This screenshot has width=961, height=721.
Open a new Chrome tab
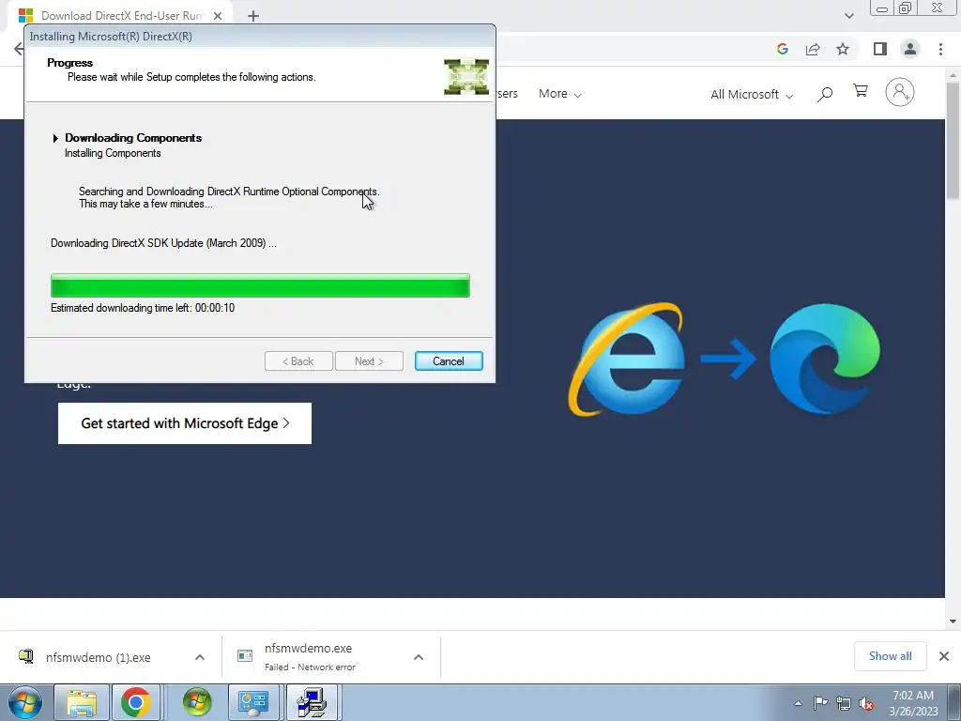pos(253,16)
